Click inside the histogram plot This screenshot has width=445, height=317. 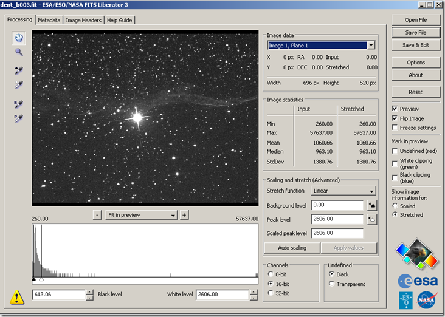[145, 251]
